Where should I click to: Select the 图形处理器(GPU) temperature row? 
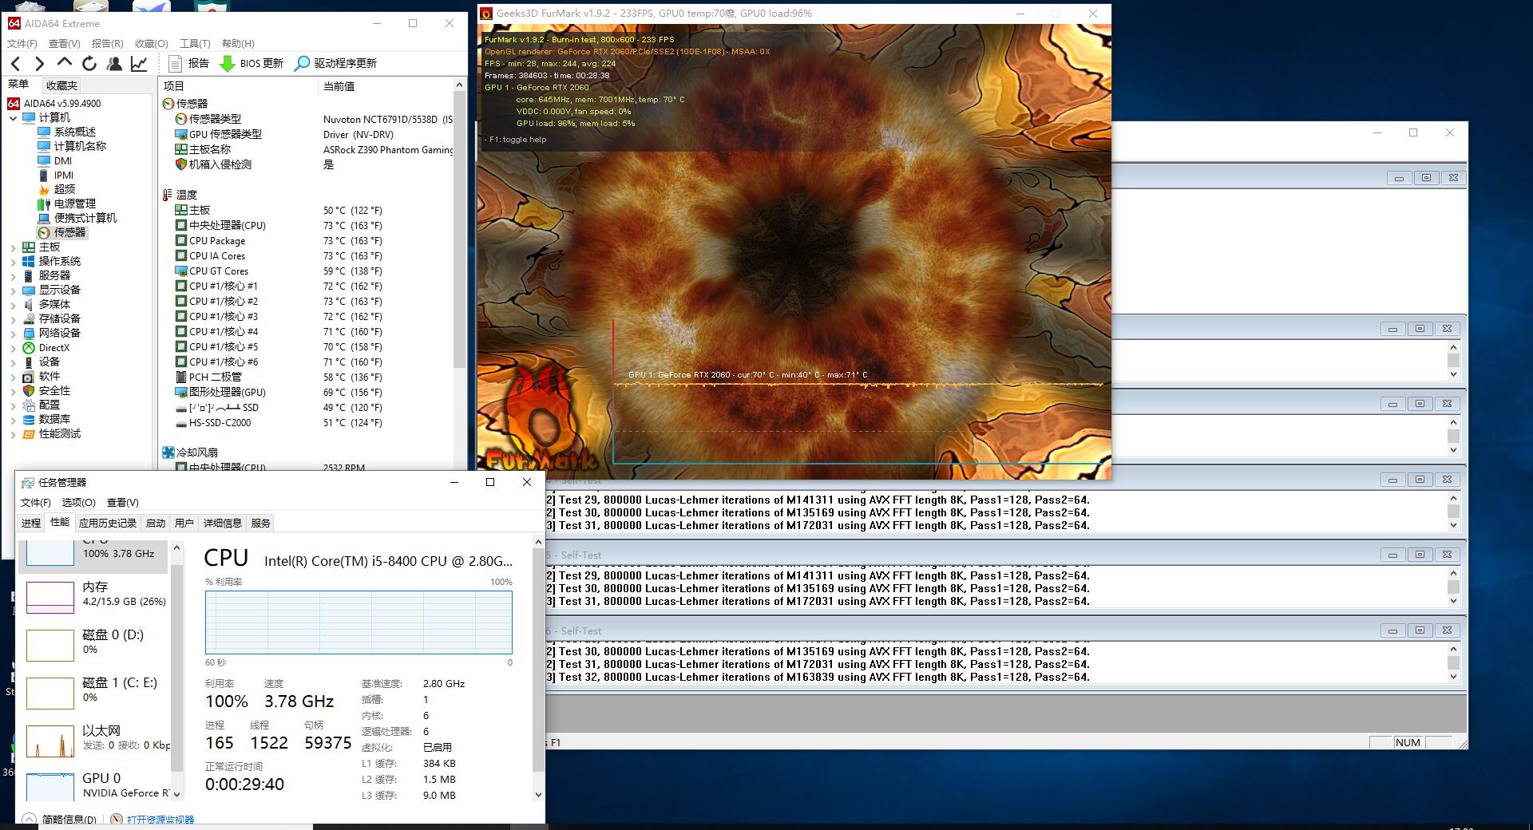click(306, 393)
